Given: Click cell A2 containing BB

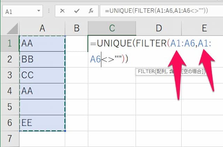Looking at the screenshot, I should click(42, 60).
